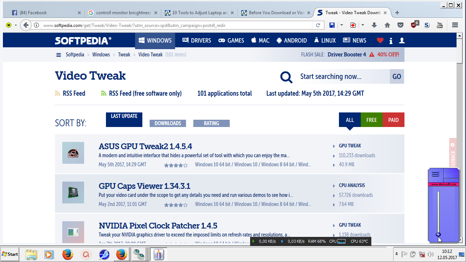Click the red heart icon in Softpedia header
The image size is (466, 262).
380,40
